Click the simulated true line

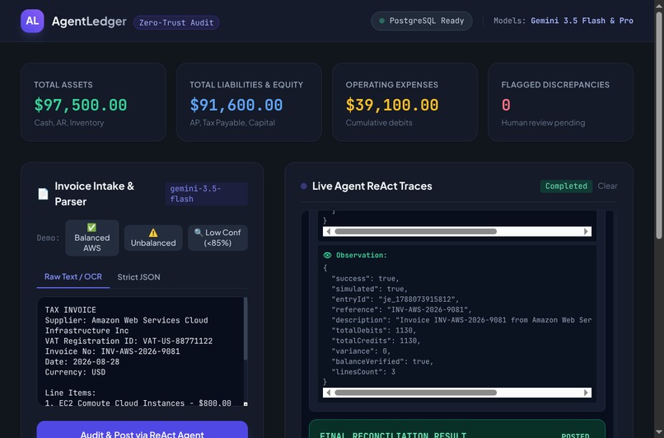(x=369, y=290)
